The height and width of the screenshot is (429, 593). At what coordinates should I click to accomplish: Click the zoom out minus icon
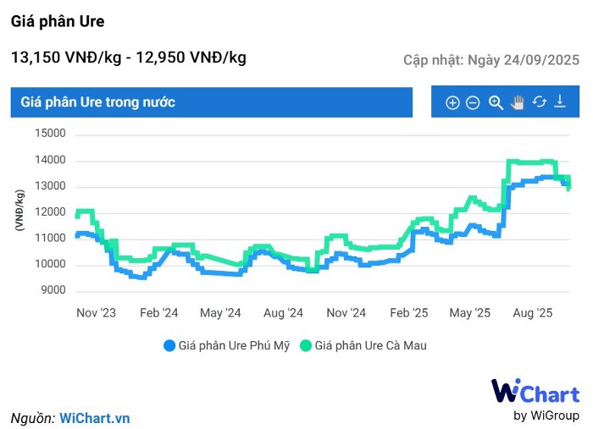pyautogui.click(x=474, y=102)
